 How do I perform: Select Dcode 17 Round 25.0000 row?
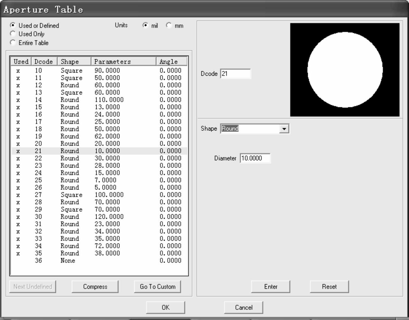[99, 122]
